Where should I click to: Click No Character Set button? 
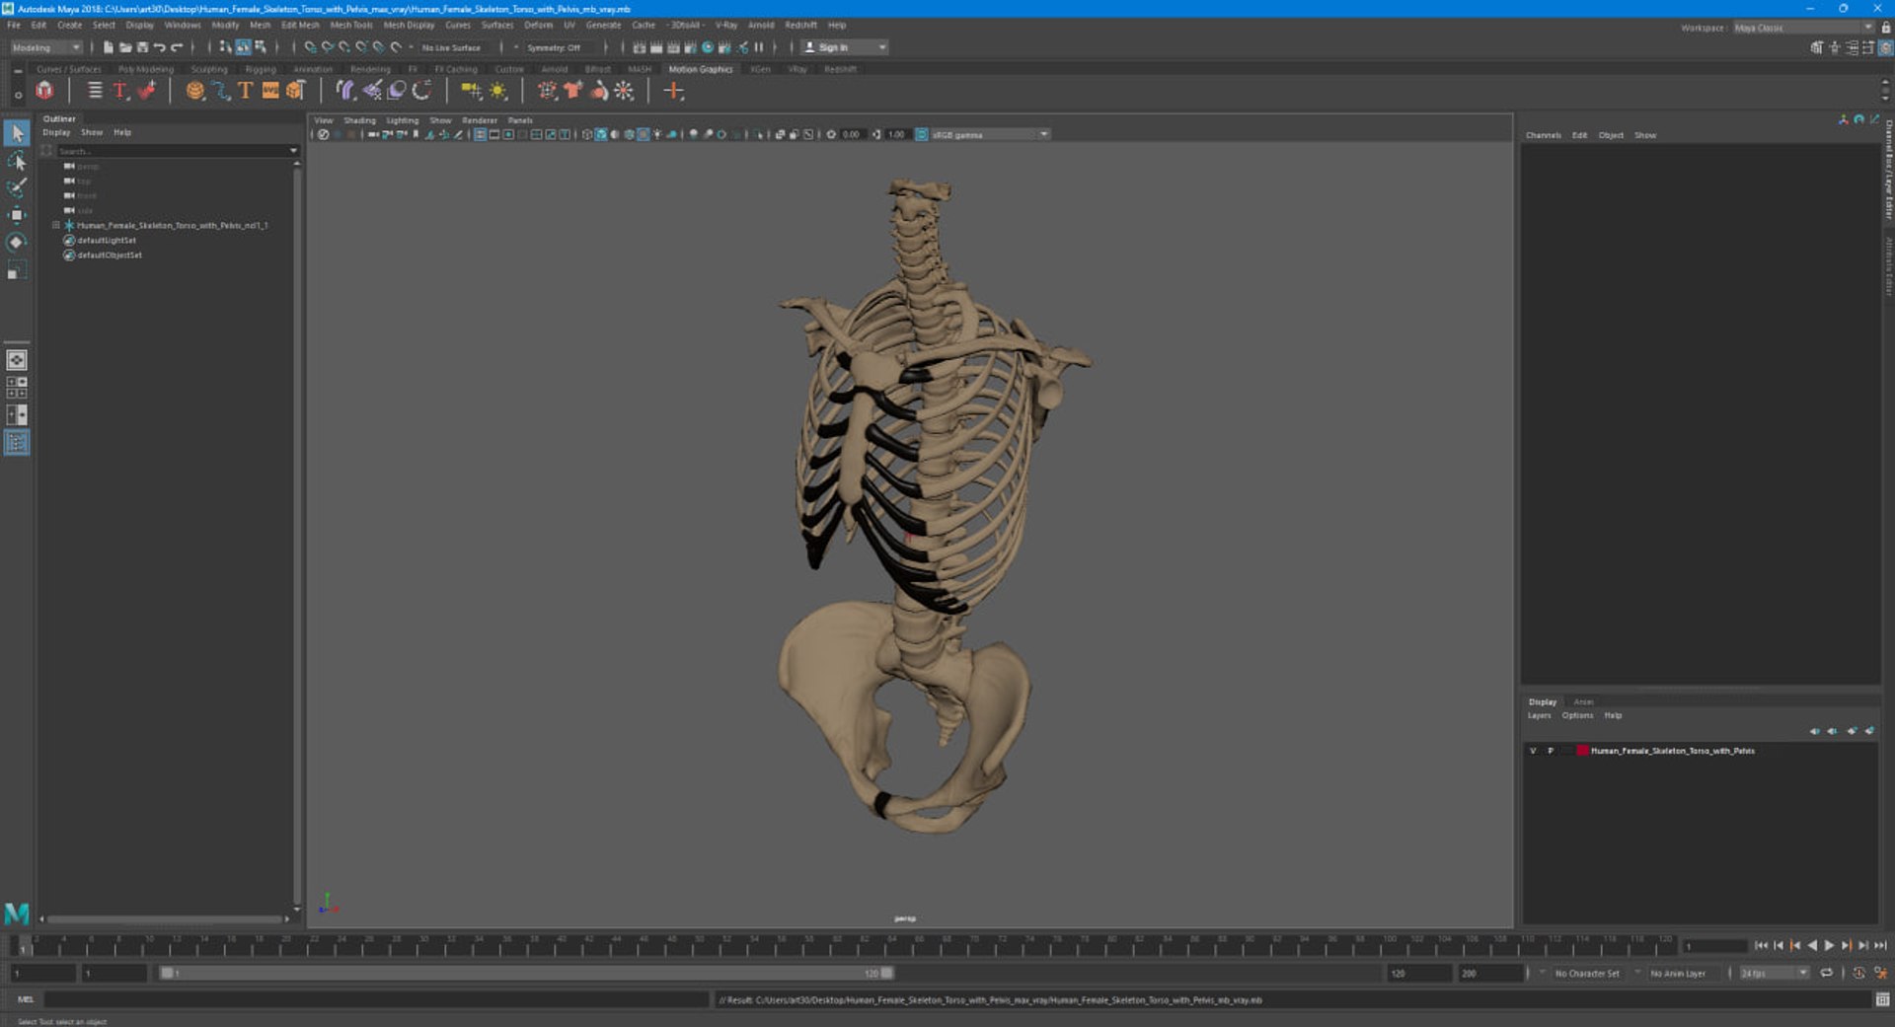point(1587,973)
